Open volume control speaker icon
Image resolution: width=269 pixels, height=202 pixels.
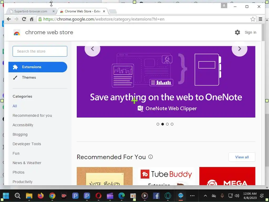point(237,196)
